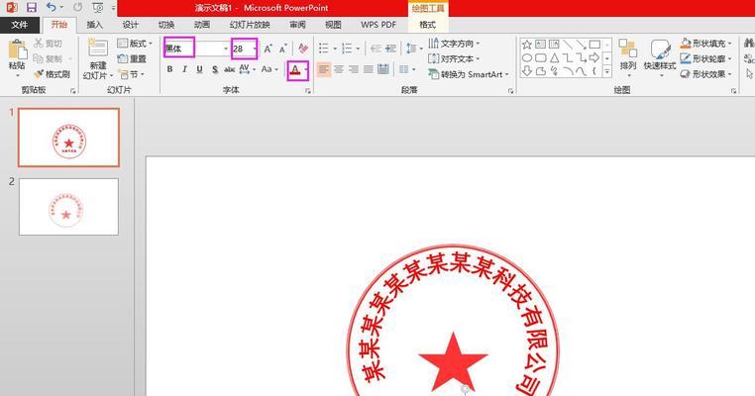Image resolution: width=755 pixels, height=396 pixels.
Task: Toggle Align Right paragraph alignment
Action: tap(354, 69)
